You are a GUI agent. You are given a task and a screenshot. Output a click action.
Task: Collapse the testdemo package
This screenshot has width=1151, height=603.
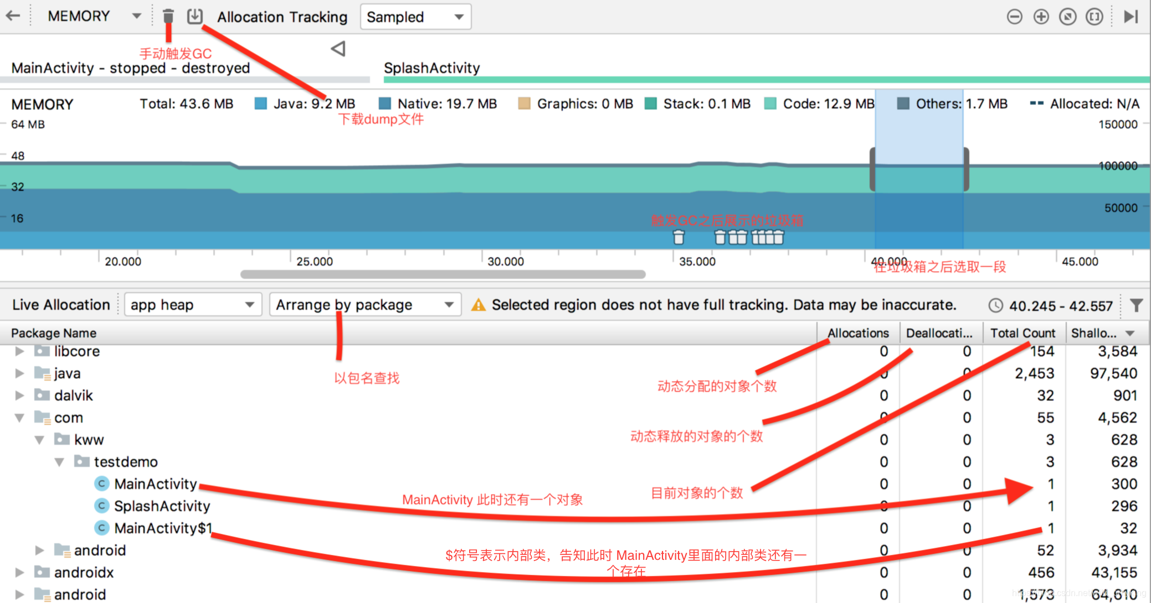(x=59, y=462)
